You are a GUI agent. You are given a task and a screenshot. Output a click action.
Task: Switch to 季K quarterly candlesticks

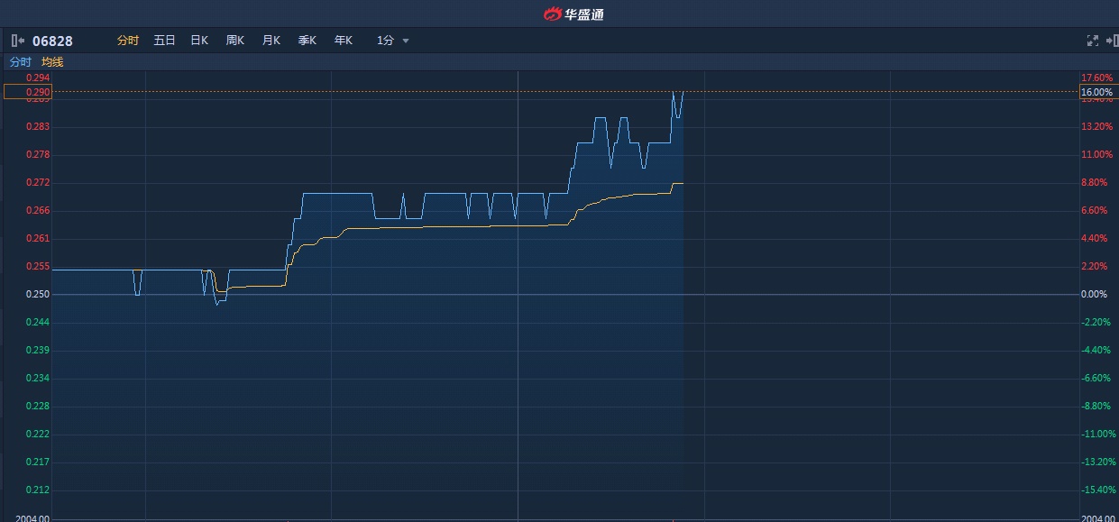(307, 41)
